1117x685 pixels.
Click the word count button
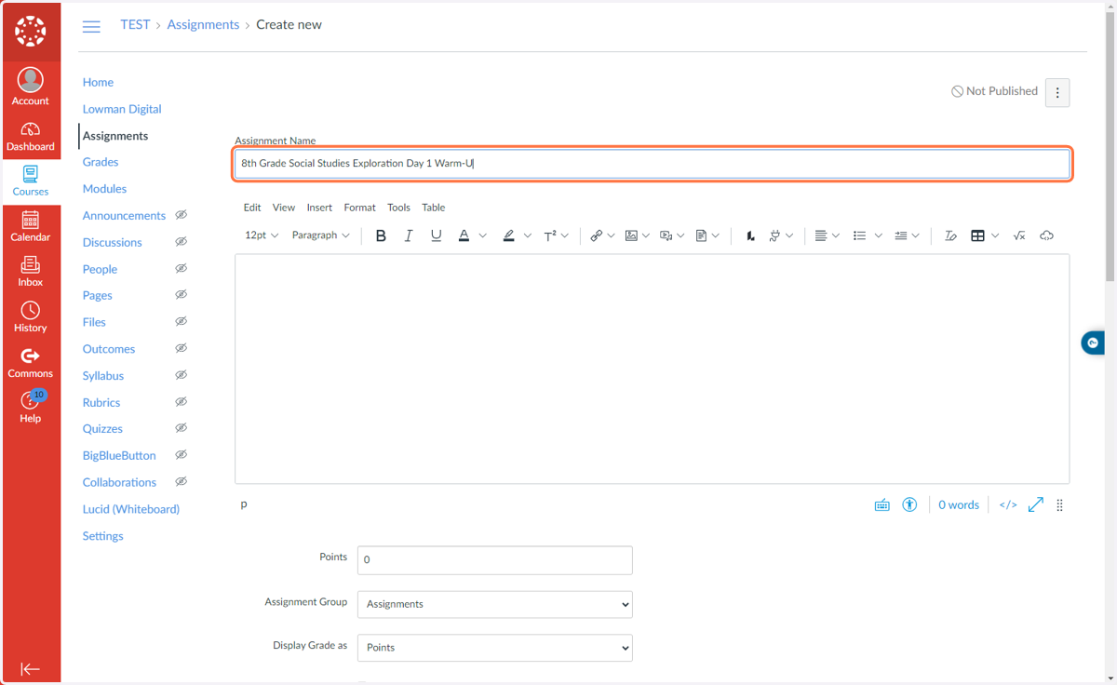959,504
